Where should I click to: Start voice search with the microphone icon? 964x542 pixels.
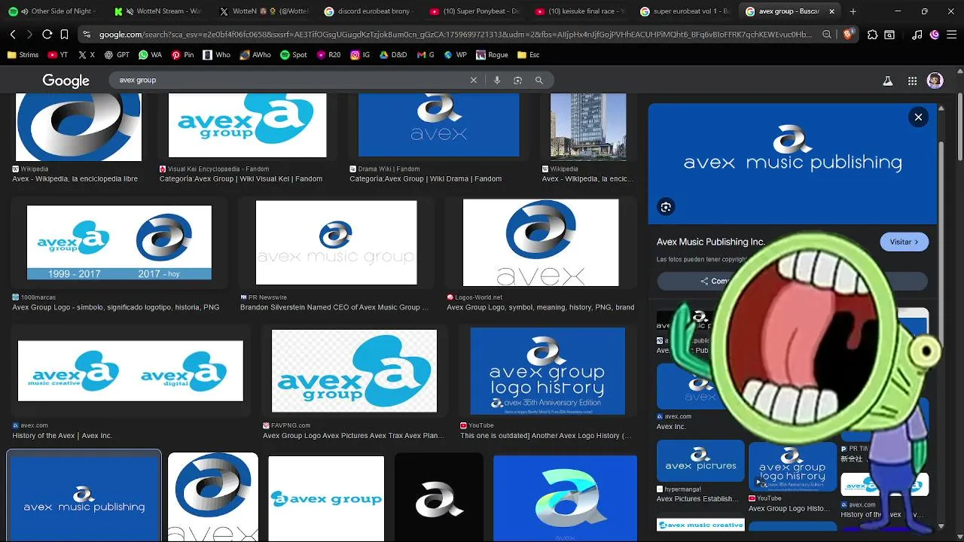[497, 80]
